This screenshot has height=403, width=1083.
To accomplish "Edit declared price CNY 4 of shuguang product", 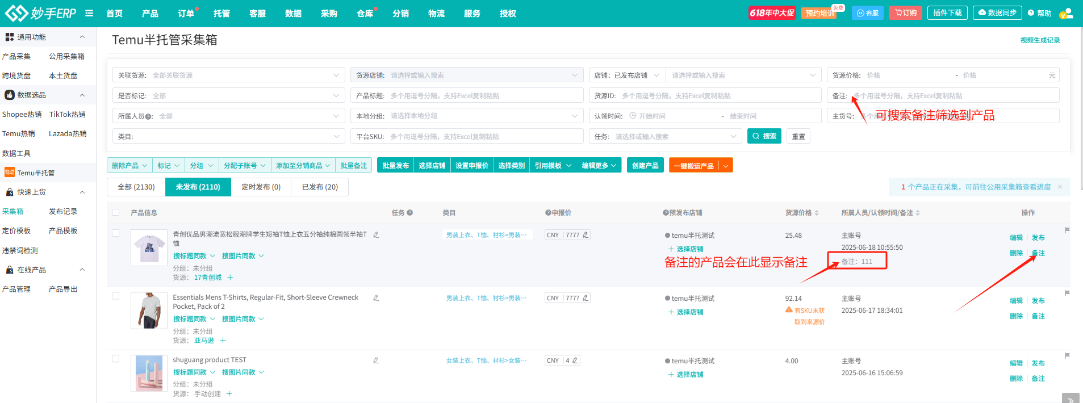I will point(575,360).
